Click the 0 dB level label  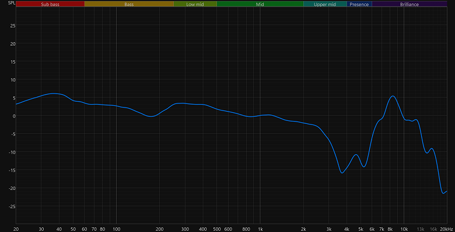tap(14, 116)
